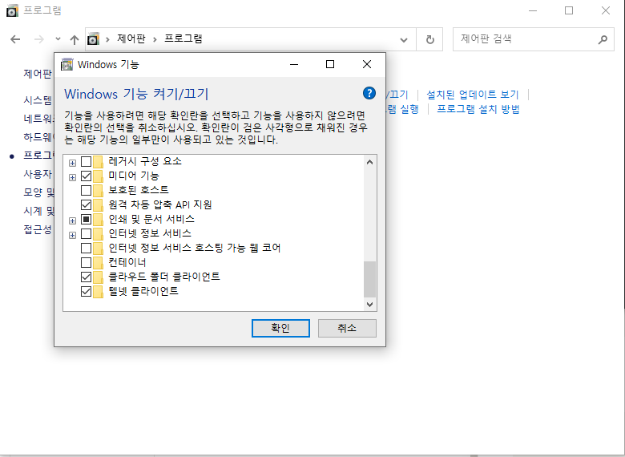Screen dimensions: 625x457
Task: Toggle 인쇄 및 문서 서비스 checkbox
Action: [x=86, y=219]
